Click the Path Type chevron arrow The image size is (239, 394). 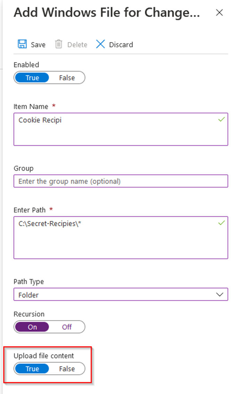pyautogui.click(x=220, y=294)
